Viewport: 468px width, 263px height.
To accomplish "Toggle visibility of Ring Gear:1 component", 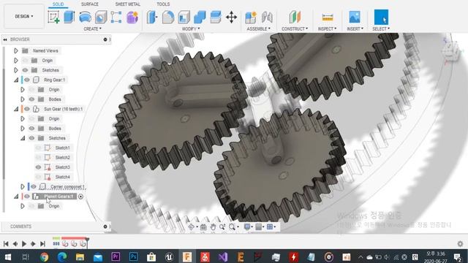I will click(27, 80).
